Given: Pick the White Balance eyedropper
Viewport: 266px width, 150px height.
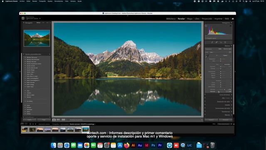Looking at the screenshot, I should pos(207,56).
